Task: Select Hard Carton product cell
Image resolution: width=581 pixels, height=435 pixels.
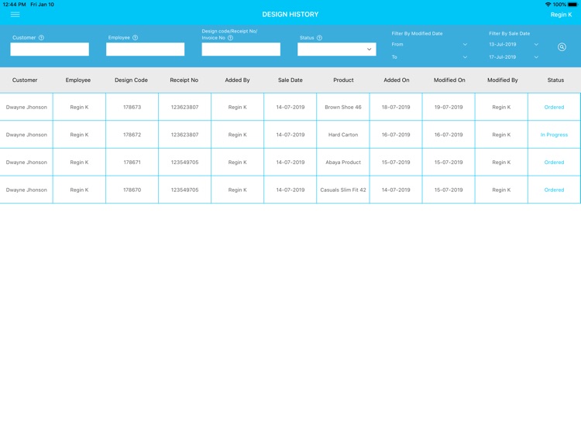Action: coord(343,135)
